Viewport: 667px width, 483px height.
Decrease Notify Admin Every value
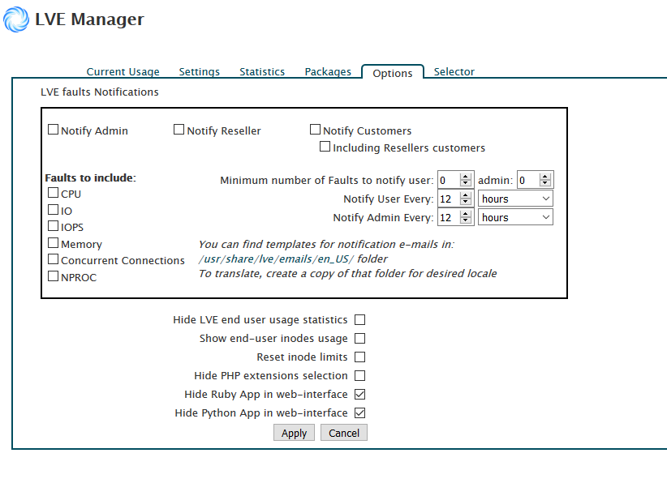click(466, 221)
